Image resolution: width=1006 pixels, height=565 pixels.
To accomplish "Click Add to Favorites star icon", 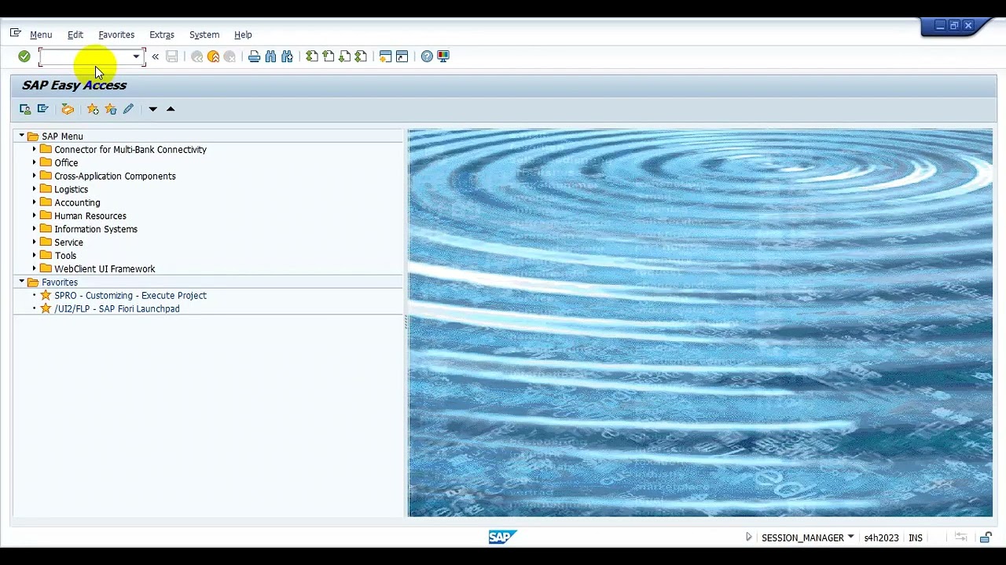I will 93,109.
